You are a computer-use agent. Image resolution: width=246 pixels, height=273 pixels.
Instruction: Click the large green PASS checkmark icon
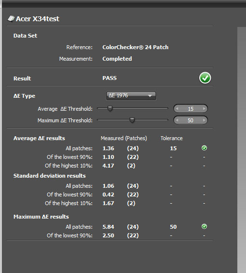click(x=205, y=78)
